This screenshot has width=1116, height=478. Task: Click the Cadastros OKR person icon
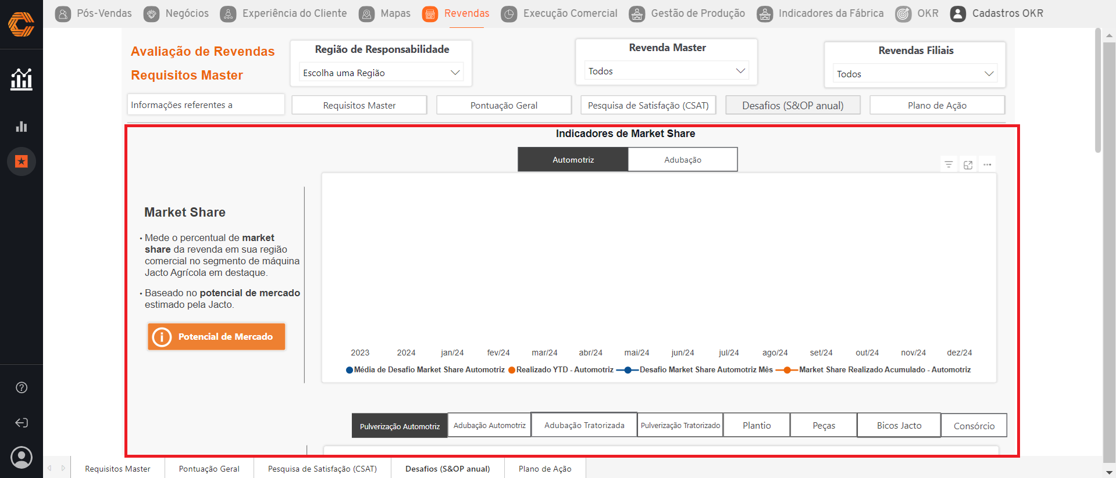(x=958, y=14)
